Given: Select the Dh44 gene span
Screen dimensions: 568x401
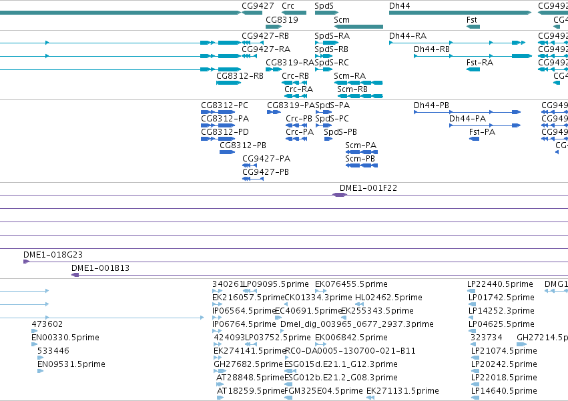Looking at the screenshot, I should [x=460, y=13].
